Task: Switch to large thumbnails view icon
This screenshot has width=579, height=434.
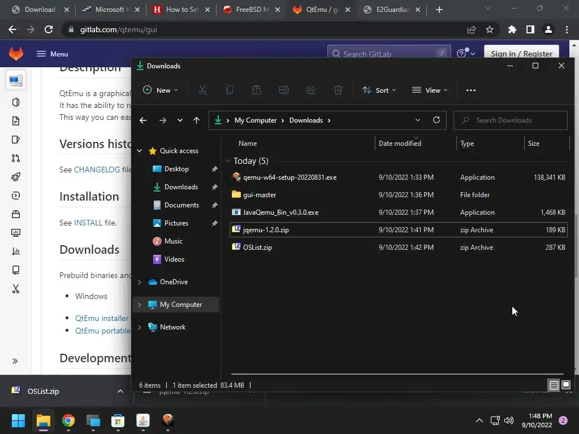Action: tap(565, 385)
